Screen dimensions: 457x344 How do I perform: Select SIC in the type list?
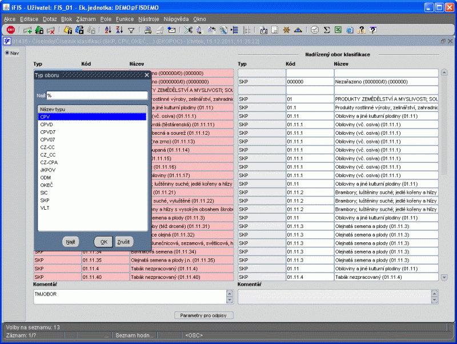tap(92, 193)
